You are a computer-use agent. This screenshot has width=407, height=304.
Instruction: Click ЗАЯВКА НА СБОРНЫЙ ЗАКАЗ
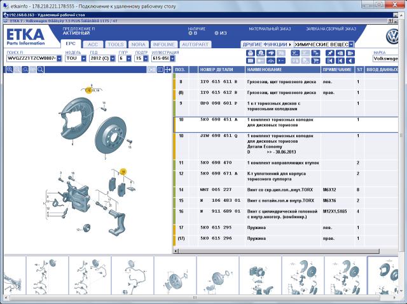click(x=331, y=29)
